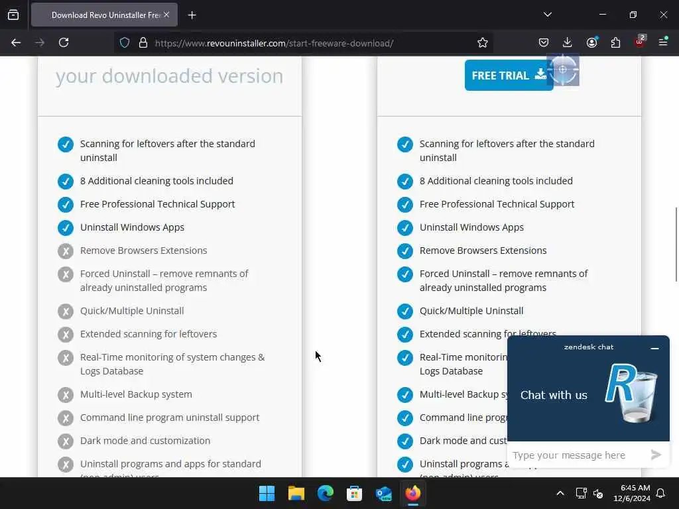Viewport: 679px width, 509px height.
Task: Open Microsoft Store from taskbar
Action: click(x=354, y=493)
